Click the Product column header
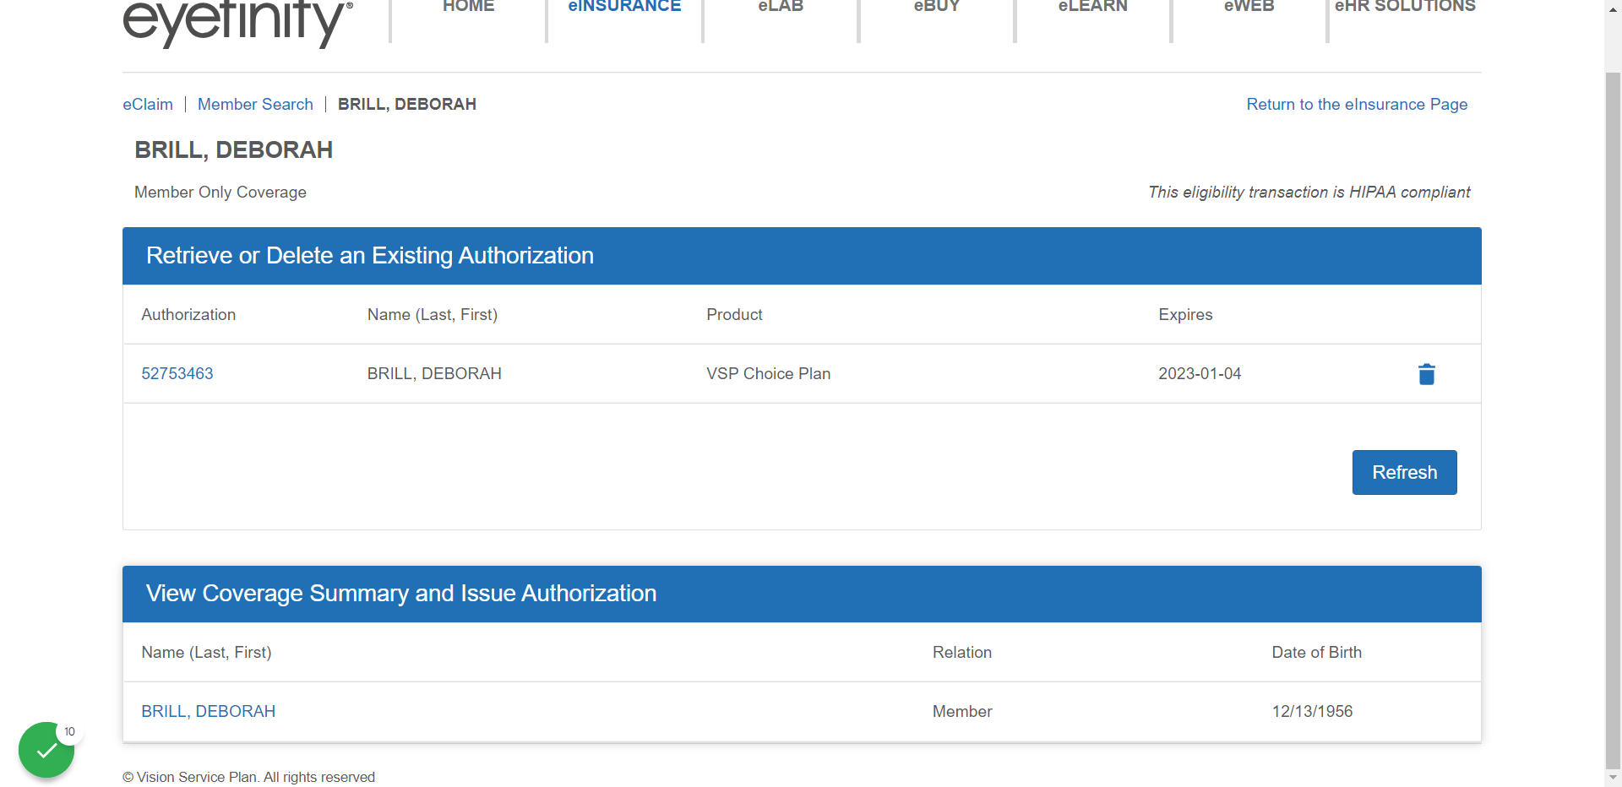Viewport: 1622px width, 787px height. click(734, 314)
